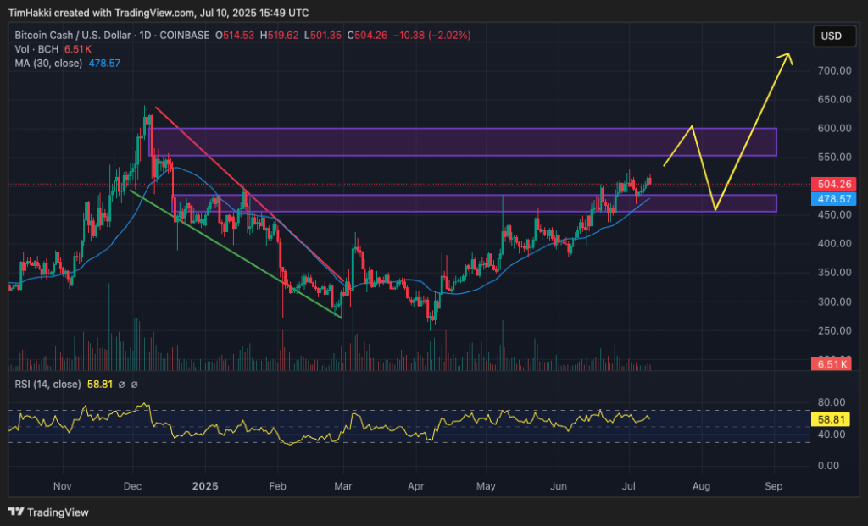Screen dimensions: 868x526
Task: Click the yellow projection arrow head
Action: point(788,57)
